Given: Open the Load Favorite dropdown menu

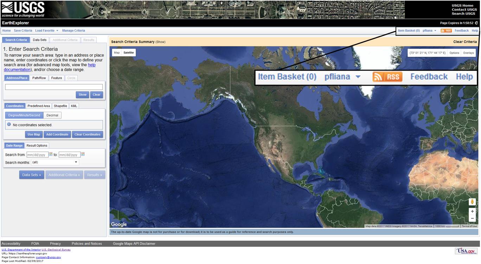Looking at the screenshot, I should point(47,31).
